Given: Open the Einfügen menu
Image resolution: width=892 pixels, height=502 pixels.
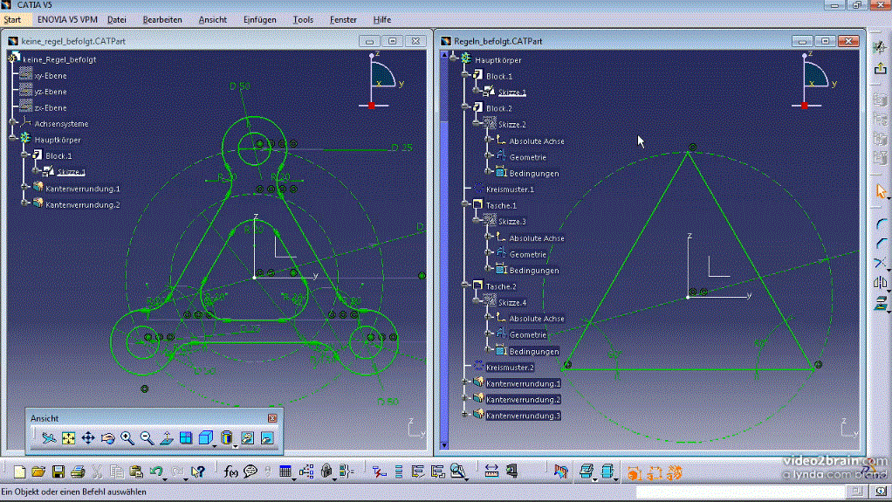Looking at the screenshot, I should pyautogui.click(x=260, y=19).
